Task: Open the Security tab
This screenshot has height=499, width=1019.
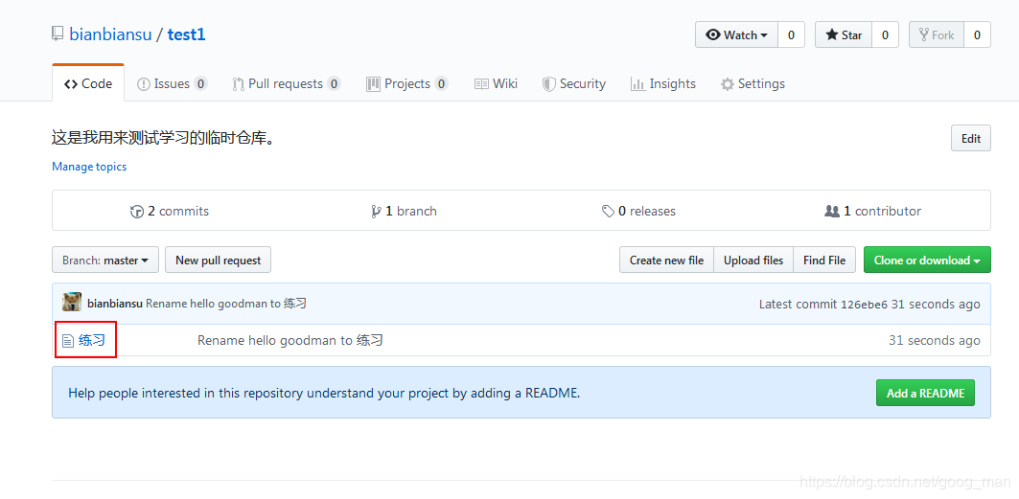Action: tap(574, 83)
